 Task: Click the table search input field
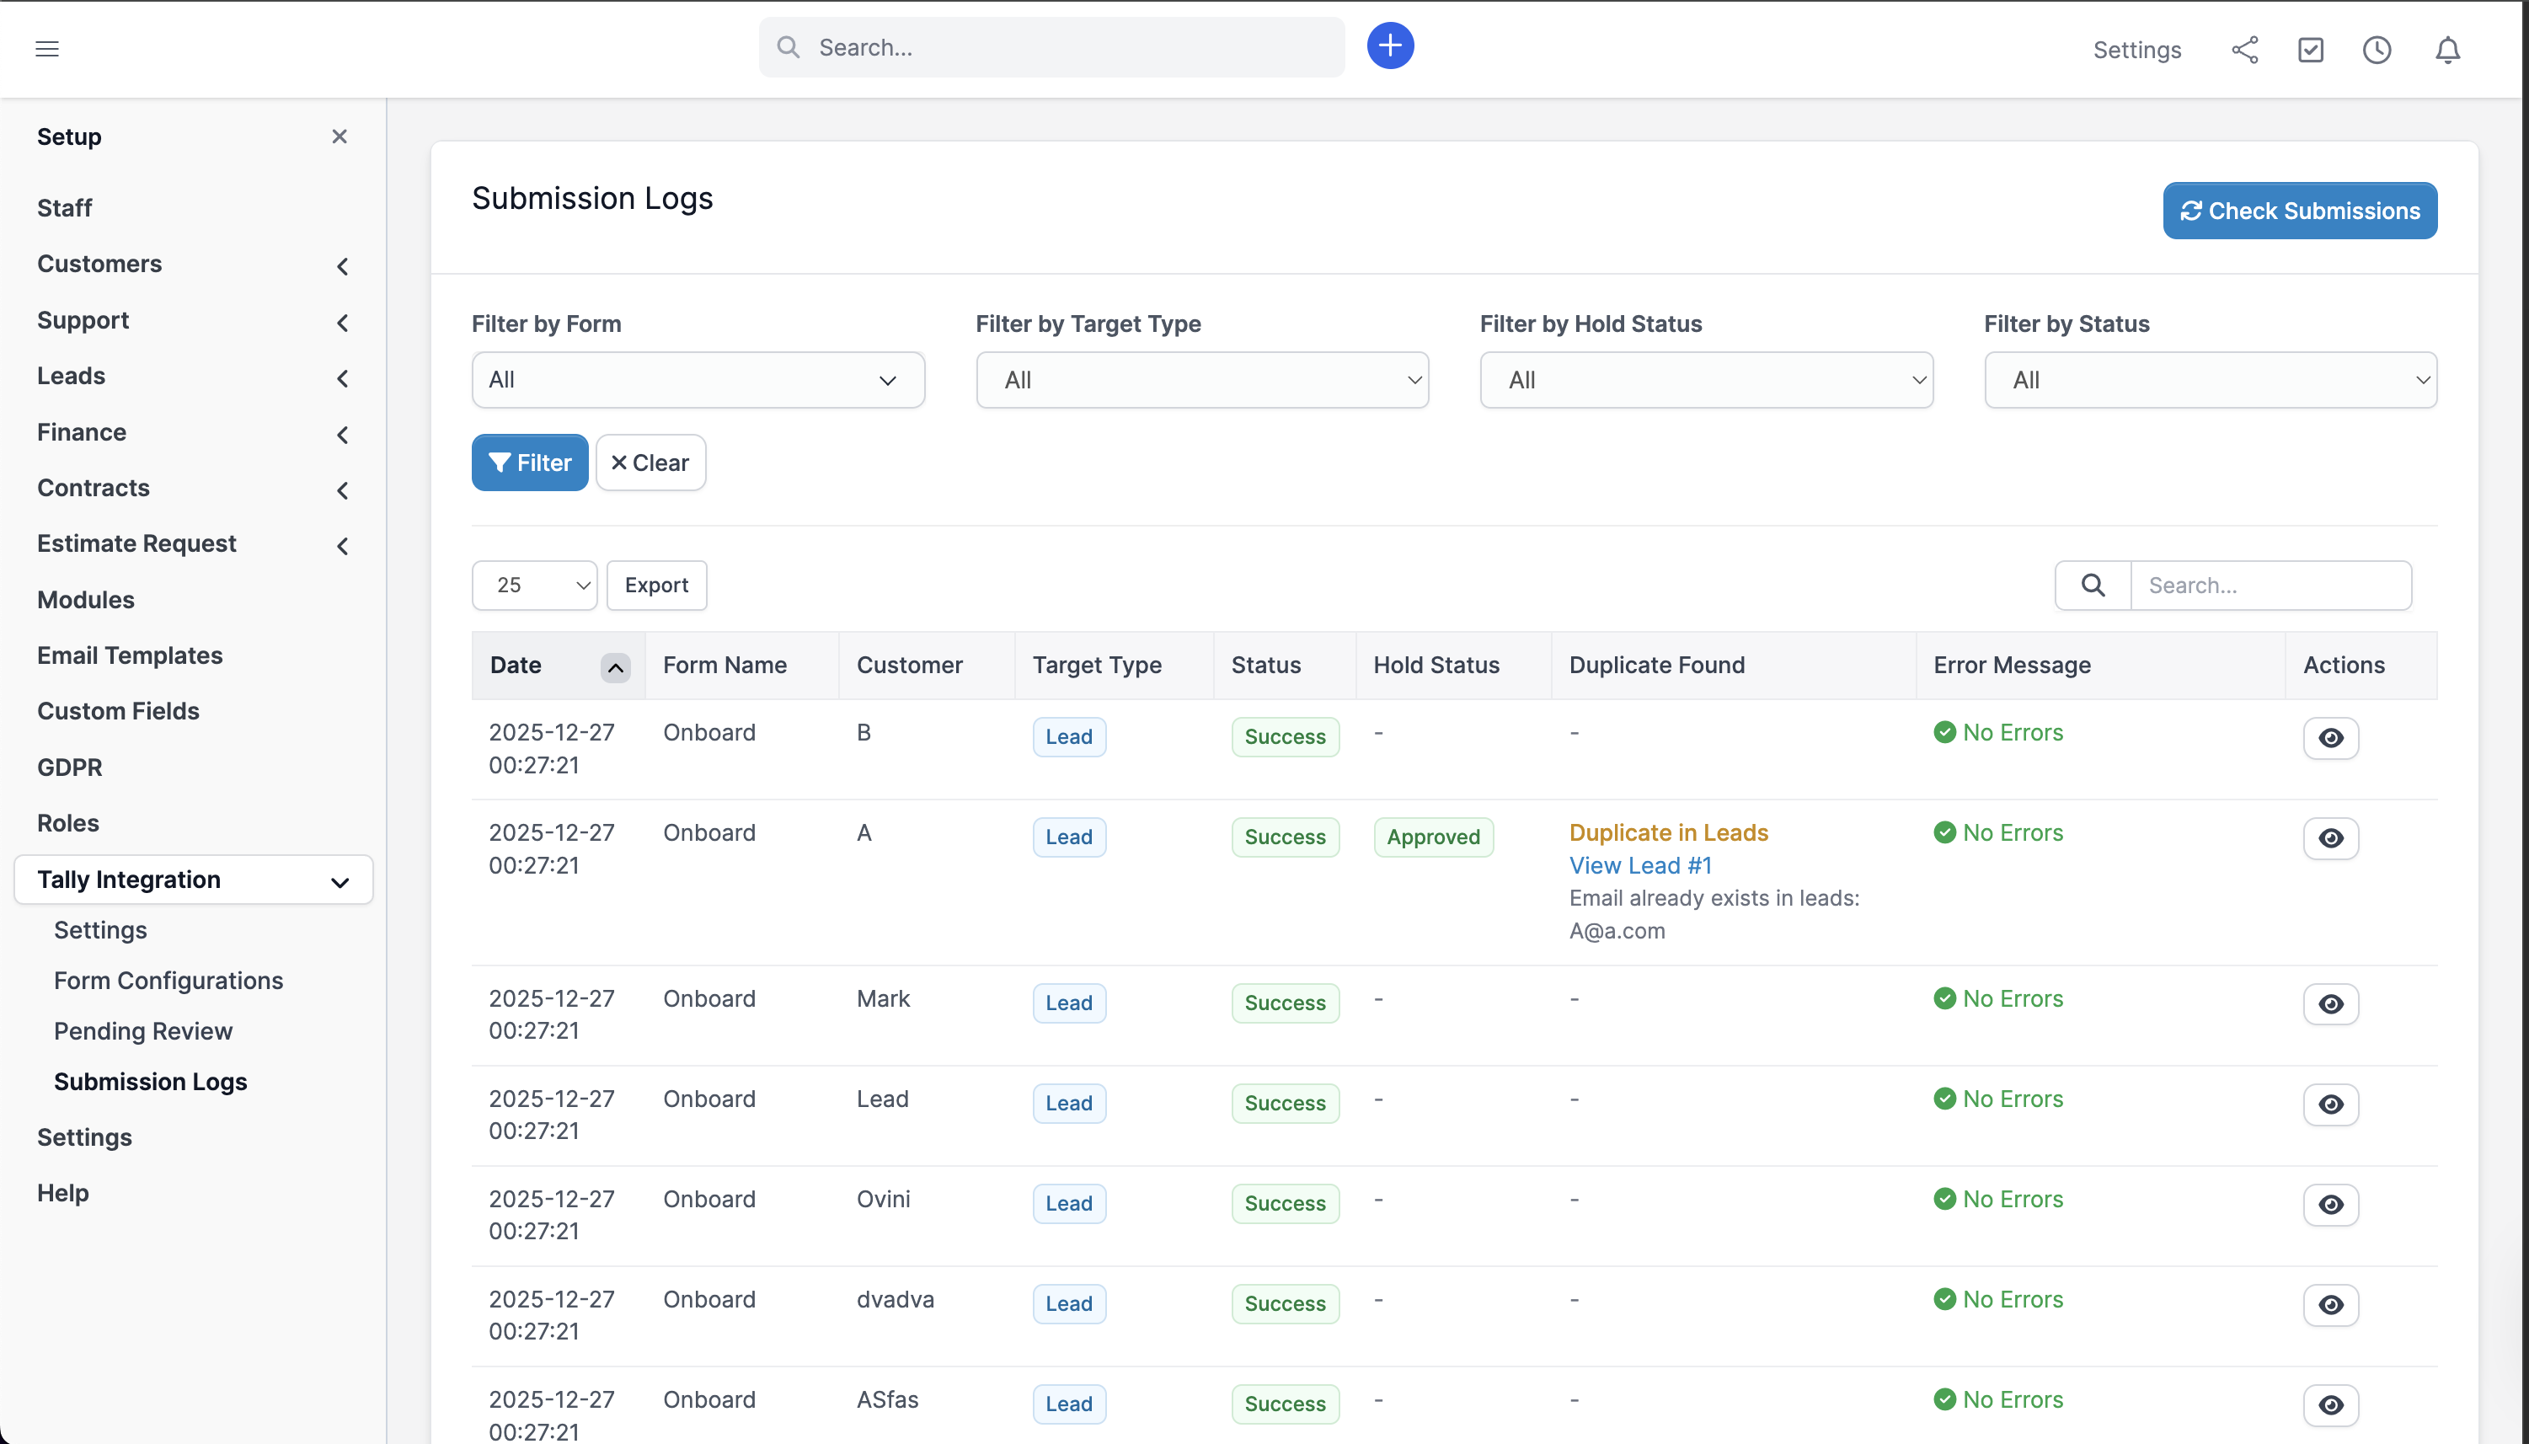tap(2271, 586)
